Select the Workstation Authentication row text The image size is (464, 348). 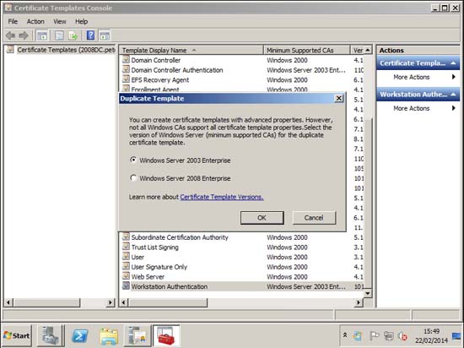(x=170, y=286)
